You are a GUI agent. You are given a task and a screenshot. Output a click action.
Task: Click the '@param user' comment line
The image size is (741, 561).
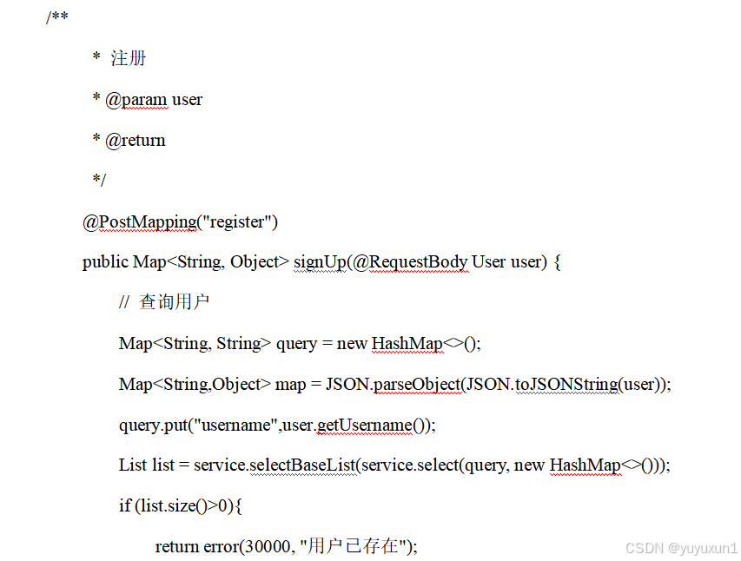tap(148, 99)
